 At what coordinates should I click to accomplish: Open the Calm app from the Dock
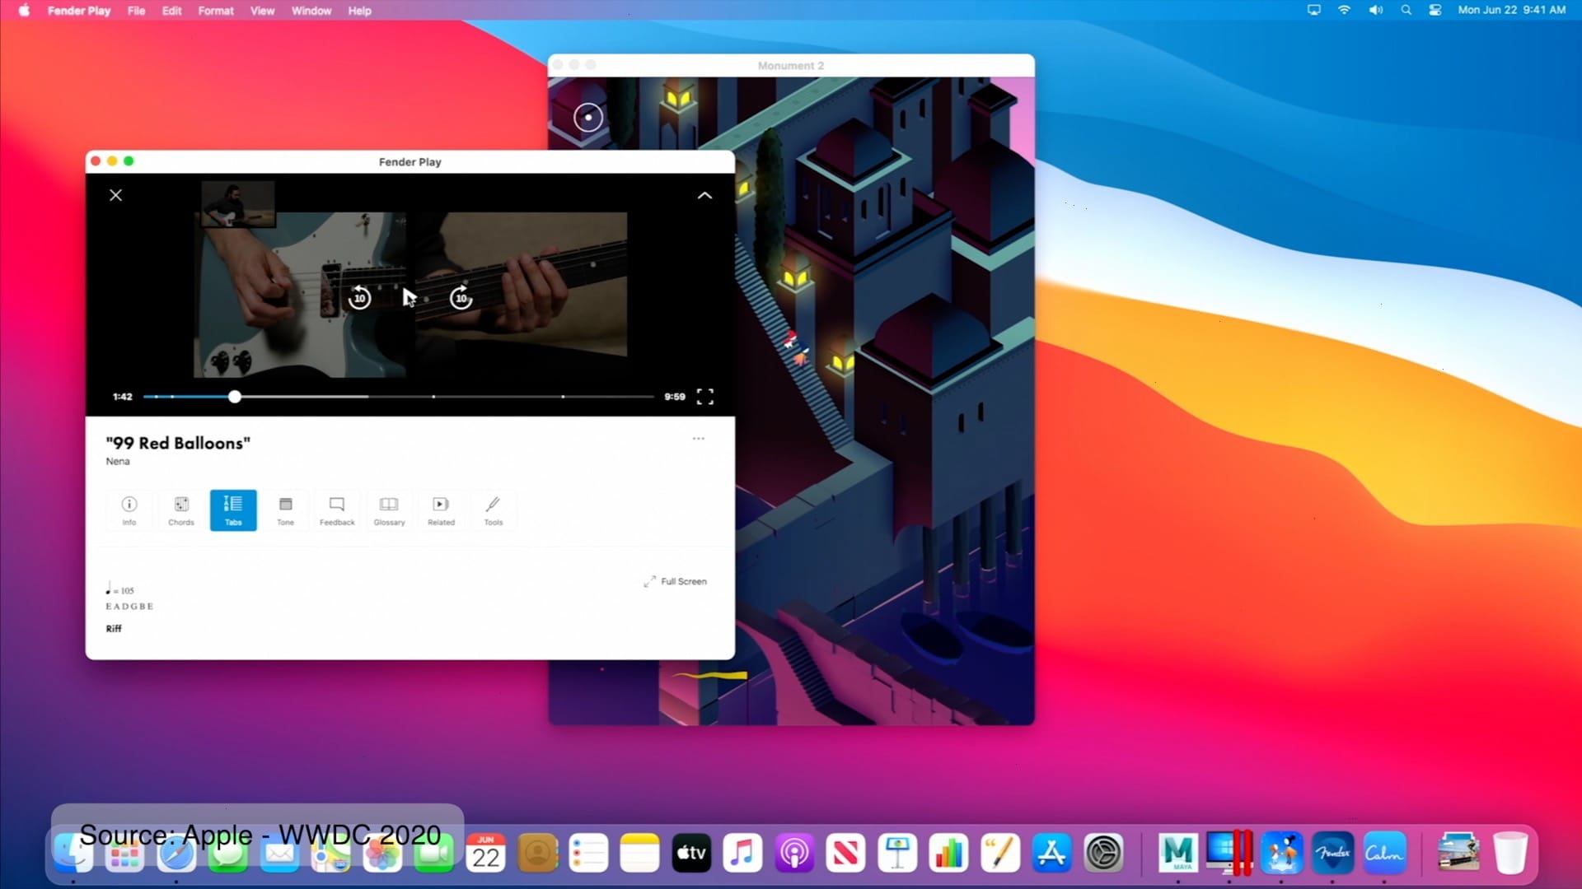pos(1384,853)
